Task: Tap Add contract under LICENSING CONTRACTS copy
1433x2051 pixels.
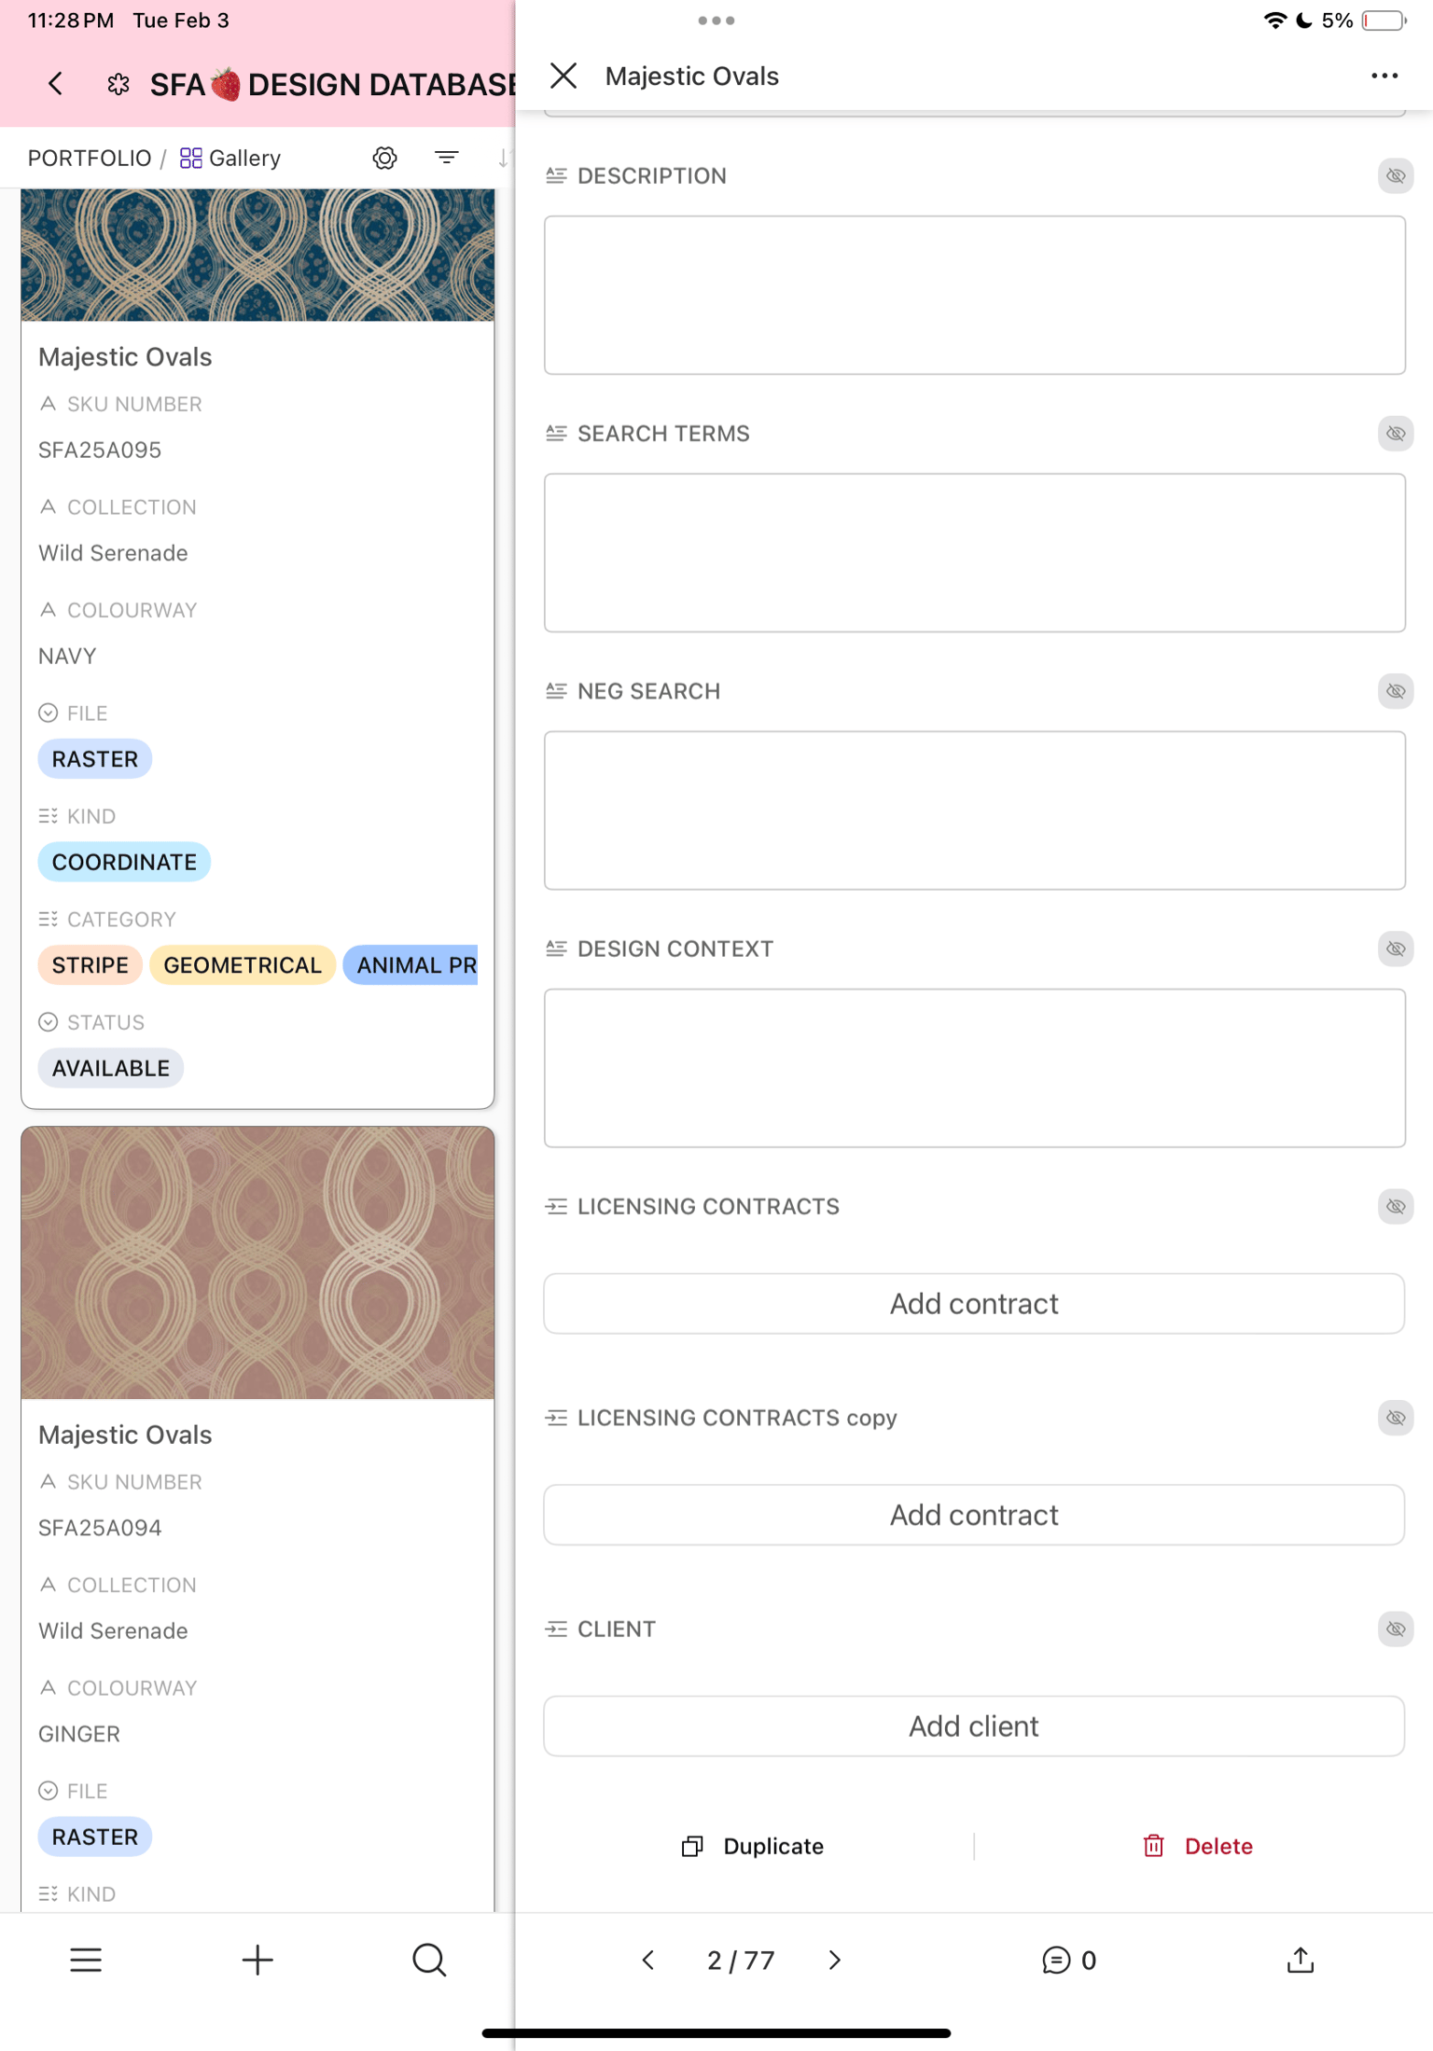Action: (974, 1515)
